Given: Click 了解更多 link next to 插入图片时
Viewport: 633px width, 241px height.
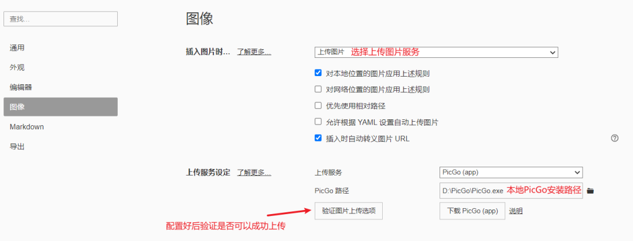Looking at the screenshot, I should [254, 52].
